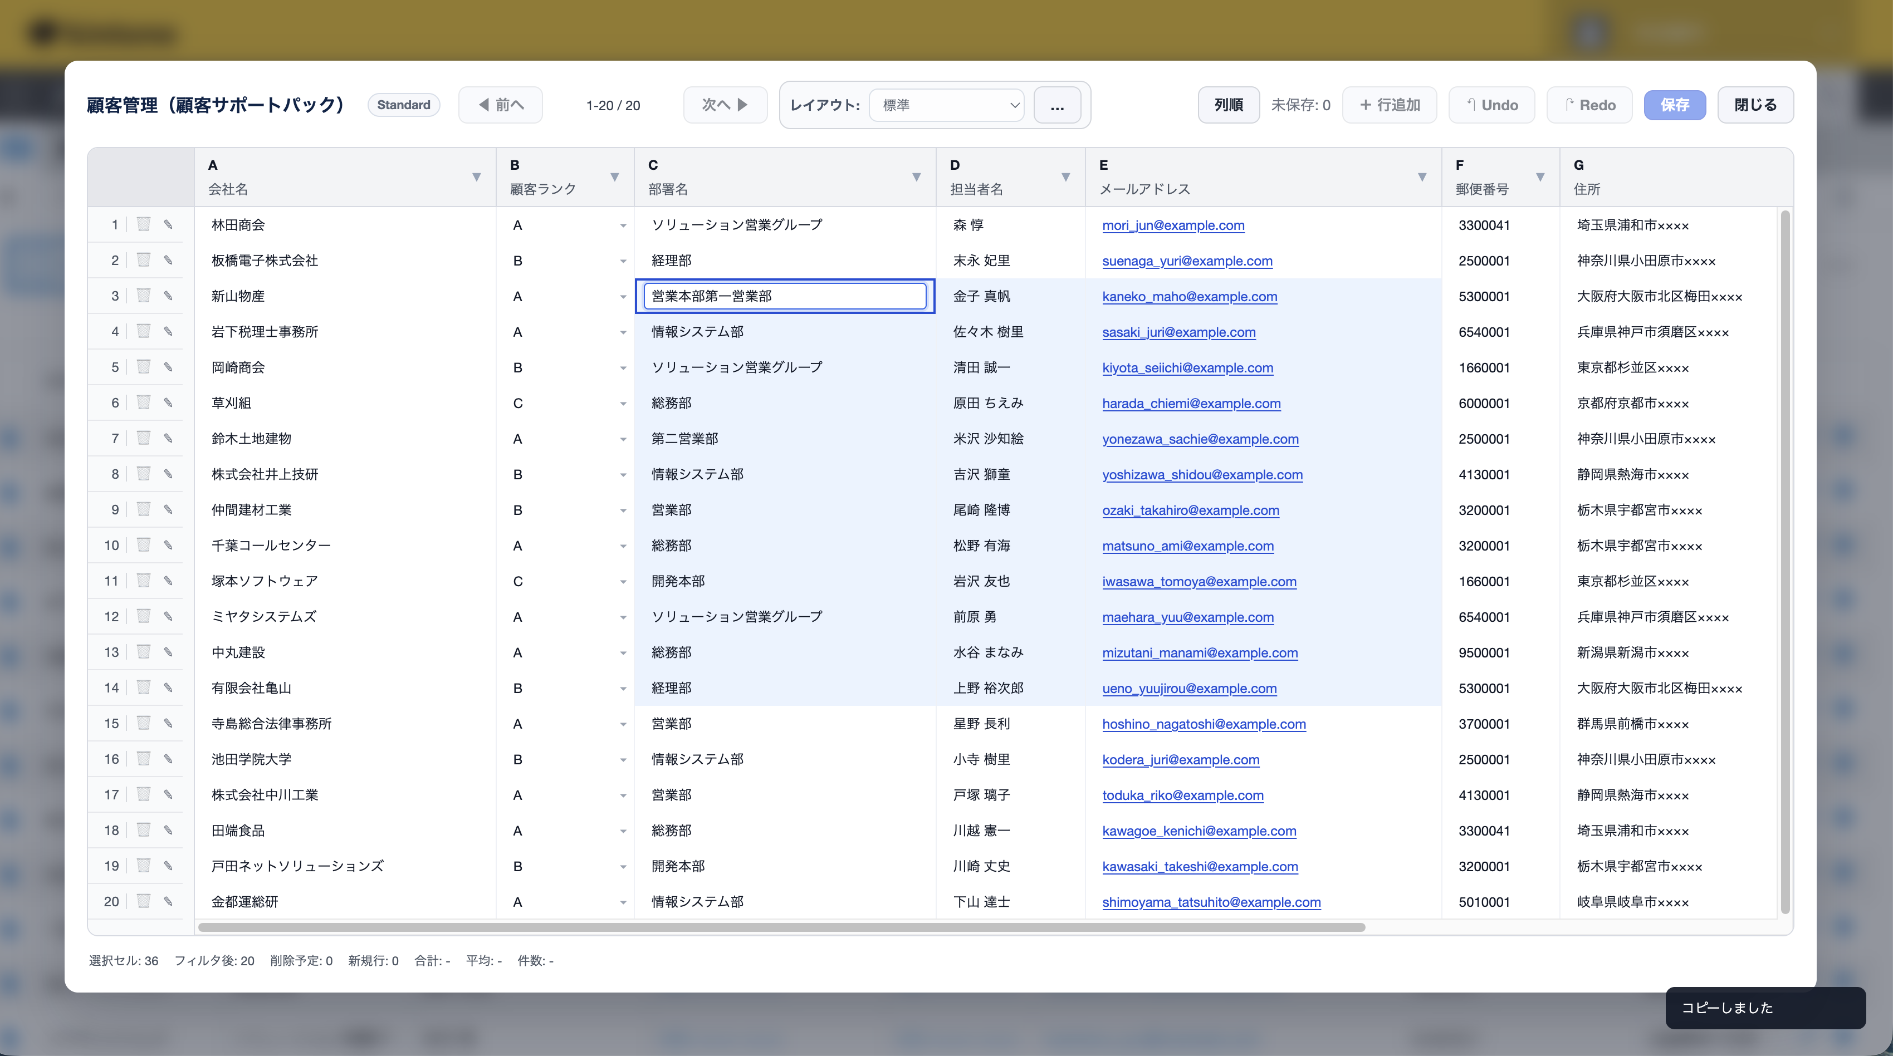Open layout options with the ... button
Screen dimensions: 1893x1056
1056,105
